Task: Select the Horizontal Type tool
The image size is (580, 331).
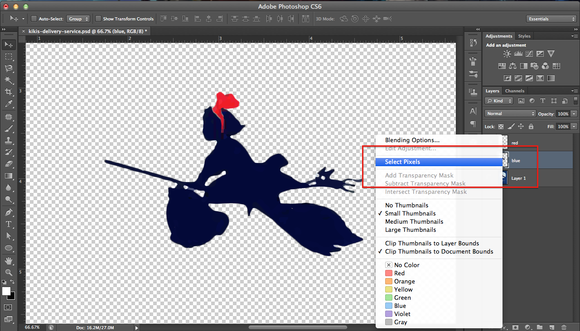Action: pyautogui.click(x=8, y=224)
